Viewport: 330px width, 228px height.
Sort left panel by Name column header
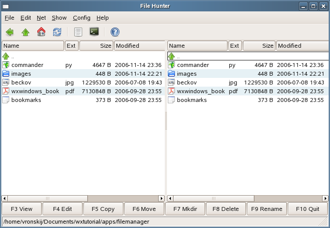[x=33, y=46]
